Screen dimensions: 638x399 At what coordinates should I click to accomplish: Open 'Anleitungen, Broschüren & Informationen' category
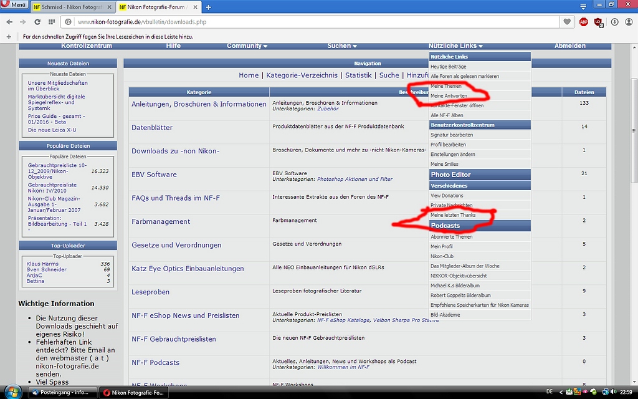click(199, 104)
